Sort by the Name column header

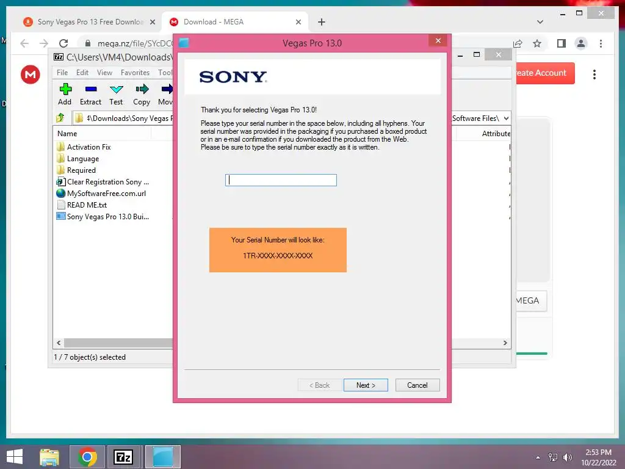67,134
